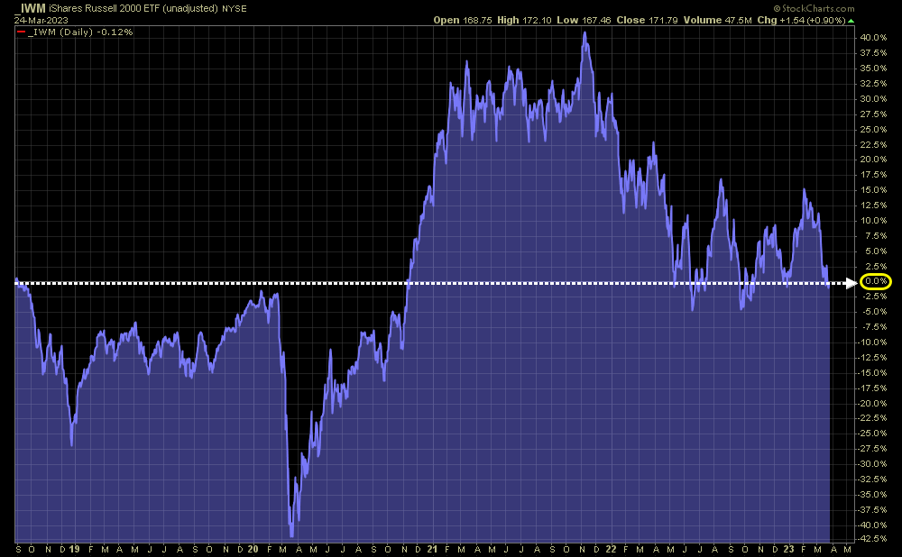The height and width of the screenshot is (557, 902).
Task: Click the 2.5% y-axis label
Action: (x=876, y=266)
